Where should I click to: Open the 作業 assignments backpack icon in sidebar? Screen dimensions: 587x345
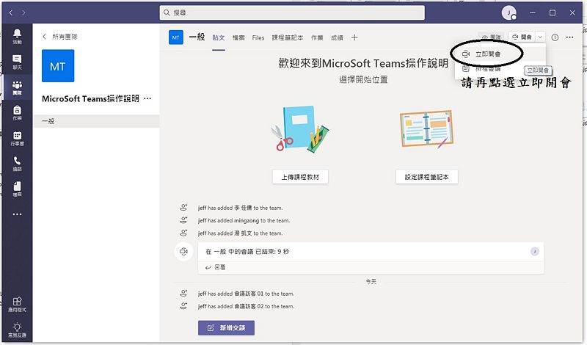point(17,113)
